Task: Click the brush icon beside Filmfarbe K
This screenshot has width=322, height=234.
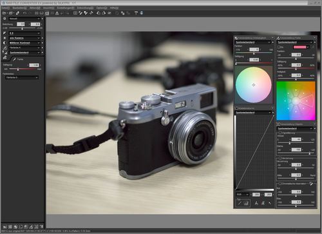Action: tap(5, 48)
